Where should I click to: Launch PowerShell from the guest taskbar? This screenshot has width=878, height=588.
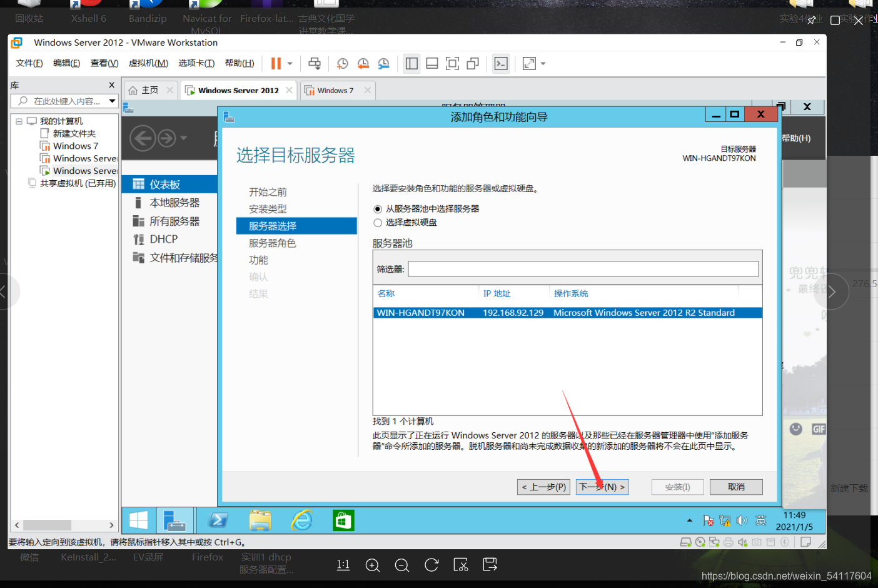click(x=218, y=520)
